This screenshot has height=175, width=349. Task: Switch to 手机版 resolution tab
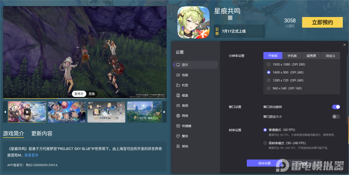coord(292,56)
